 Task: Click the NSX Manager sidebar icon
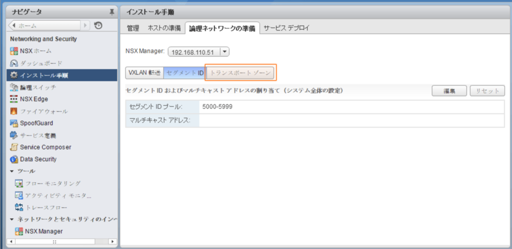(19, 231)
